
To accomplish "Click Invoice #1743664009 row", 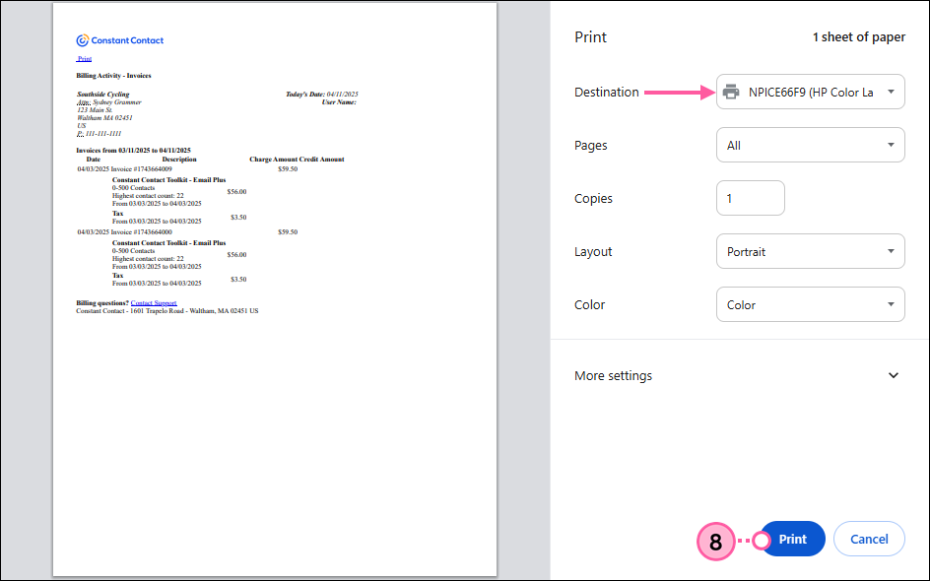I will tap(187, 169).
